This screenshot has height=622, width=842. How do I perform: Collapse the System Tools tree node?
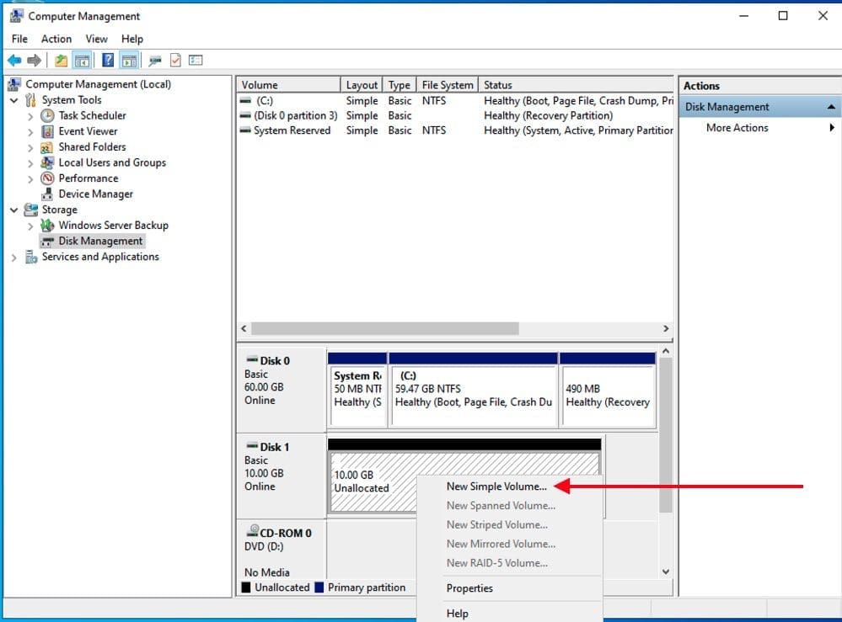14,100
